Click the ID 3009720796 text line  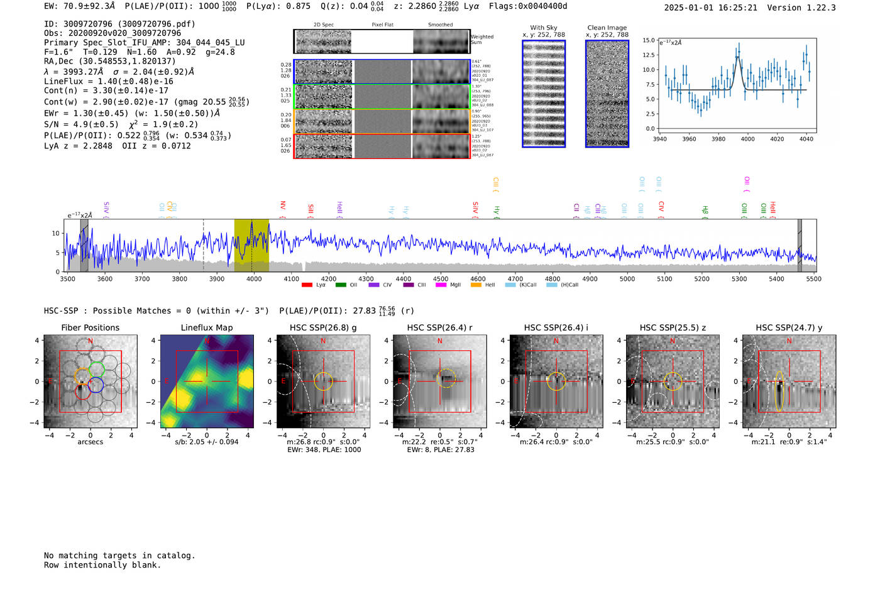pos(119,24)
